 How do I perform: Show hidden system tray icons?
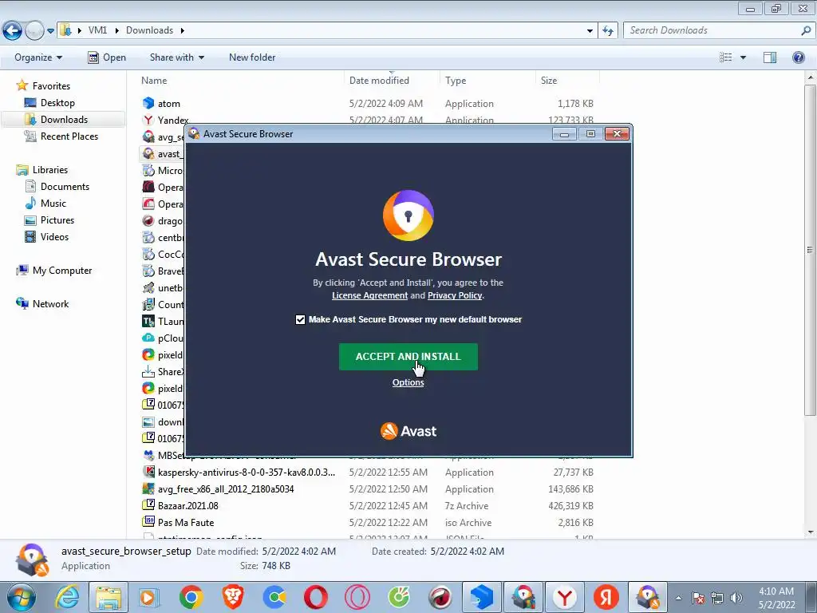click(678, 598)
